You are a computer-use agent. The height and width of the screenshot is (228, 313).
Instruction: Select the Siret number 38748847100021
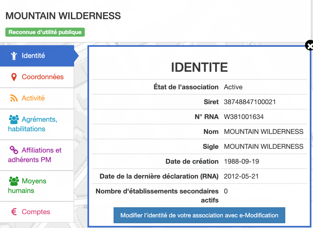tap(250, 102)
